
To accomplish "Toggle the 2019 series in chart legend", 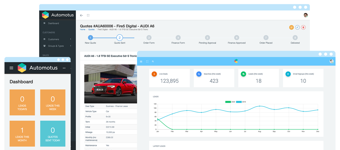I will [x=242, y=102].
